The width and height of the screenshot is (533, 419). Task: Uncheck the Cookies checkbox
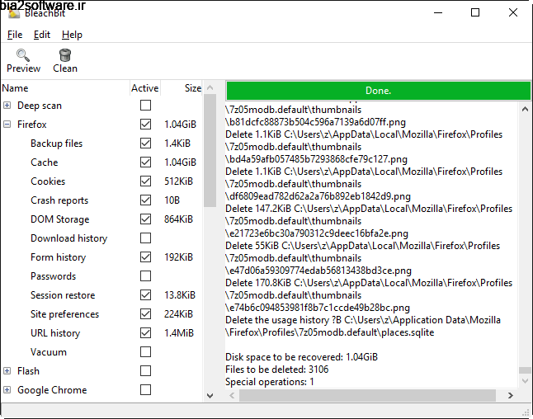[x=145, y=181]
